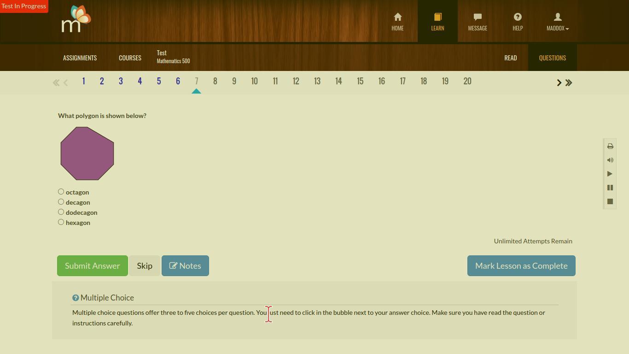This screenshot has width=629, height=354.
Task: Click the print icon in the side toolbar
Action: click(x=610, y=146)
